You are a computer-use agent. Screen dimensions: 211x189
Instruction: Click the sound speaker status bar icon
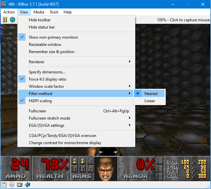pos(28,185)
